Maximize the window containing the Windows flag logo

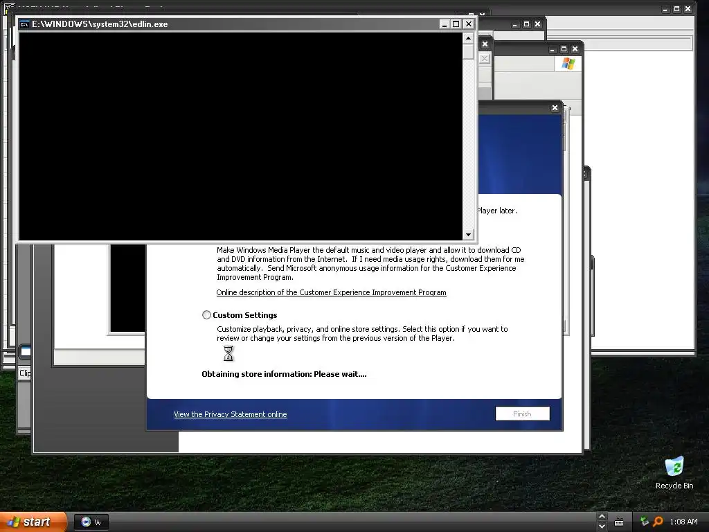[x=564, y=49]
